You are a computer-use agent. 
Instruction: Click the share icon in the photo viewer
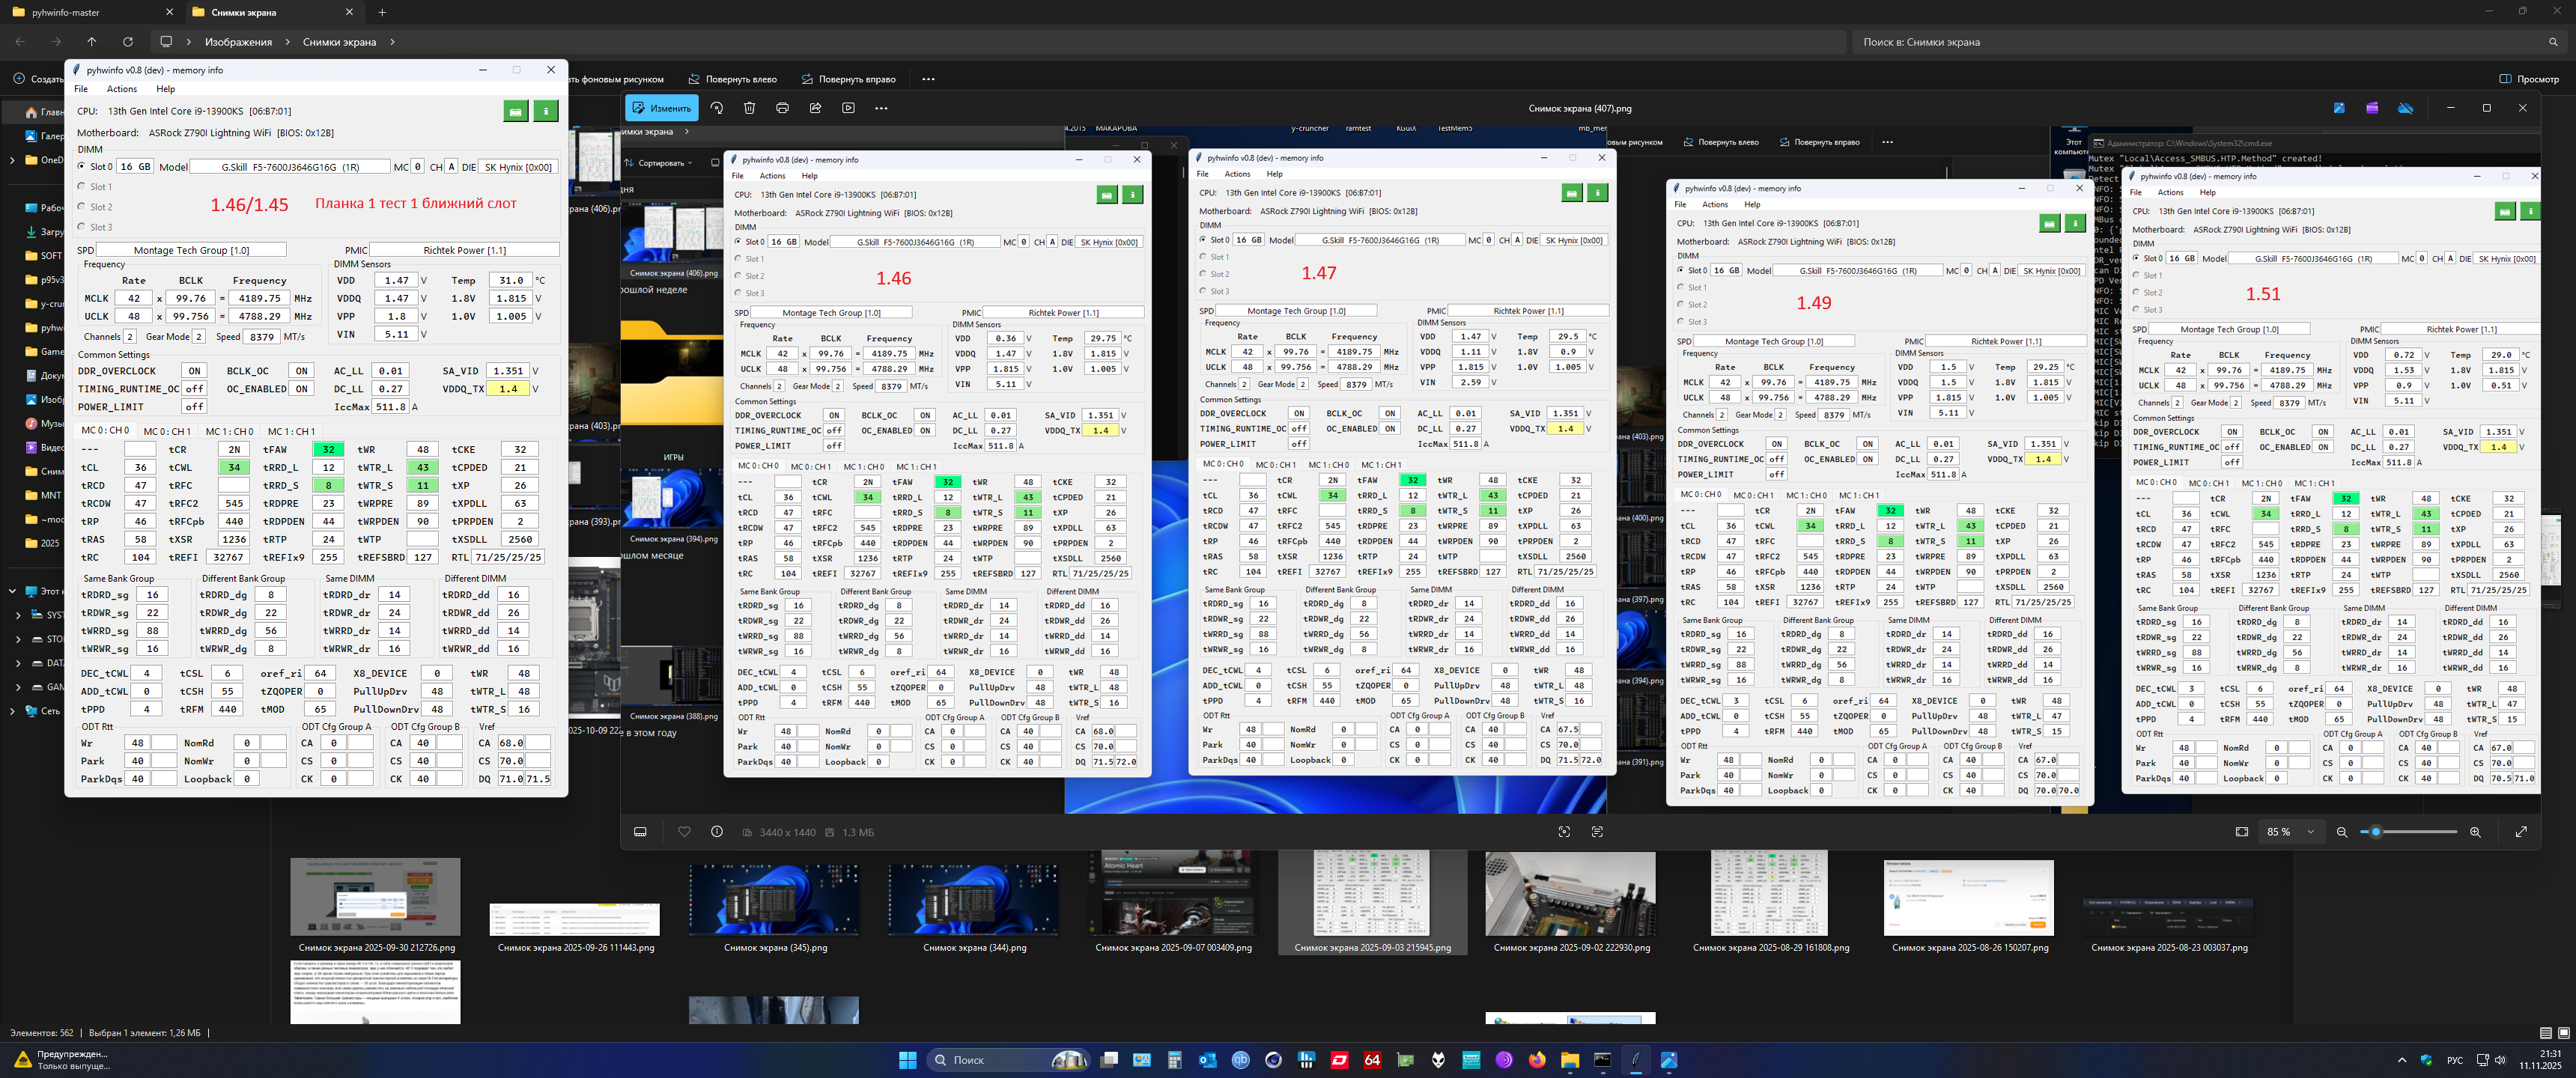tap(815, 108)
